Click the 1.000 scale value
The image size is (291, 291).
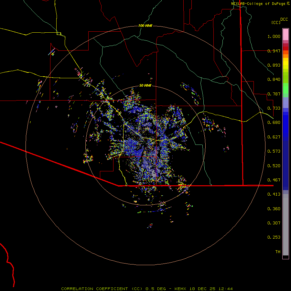pos(274,36)
